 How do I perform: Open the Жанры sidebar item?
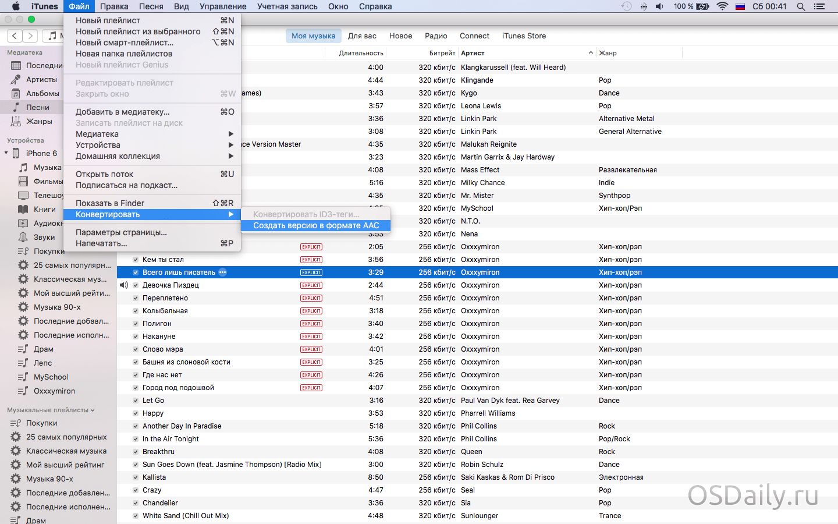pos(39,121)
